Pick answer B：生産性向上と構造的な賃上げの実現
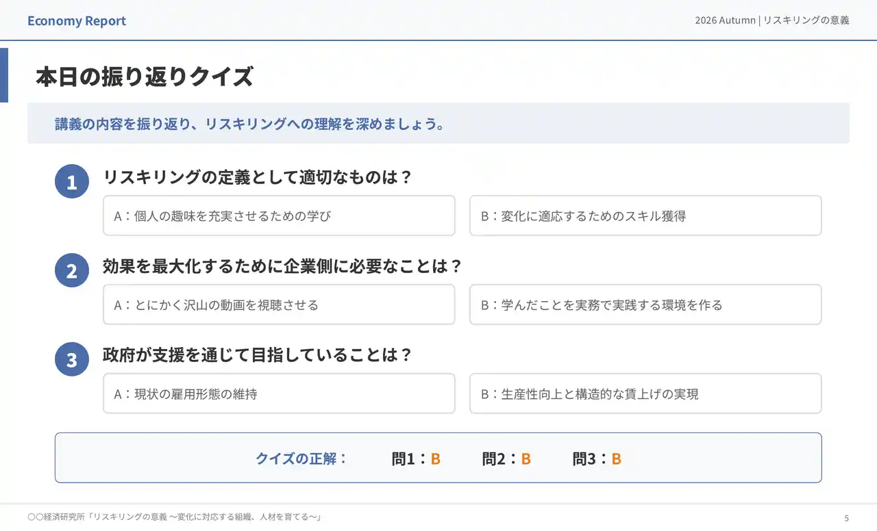This screenshot has width=877, height=531. coord(645,393)
